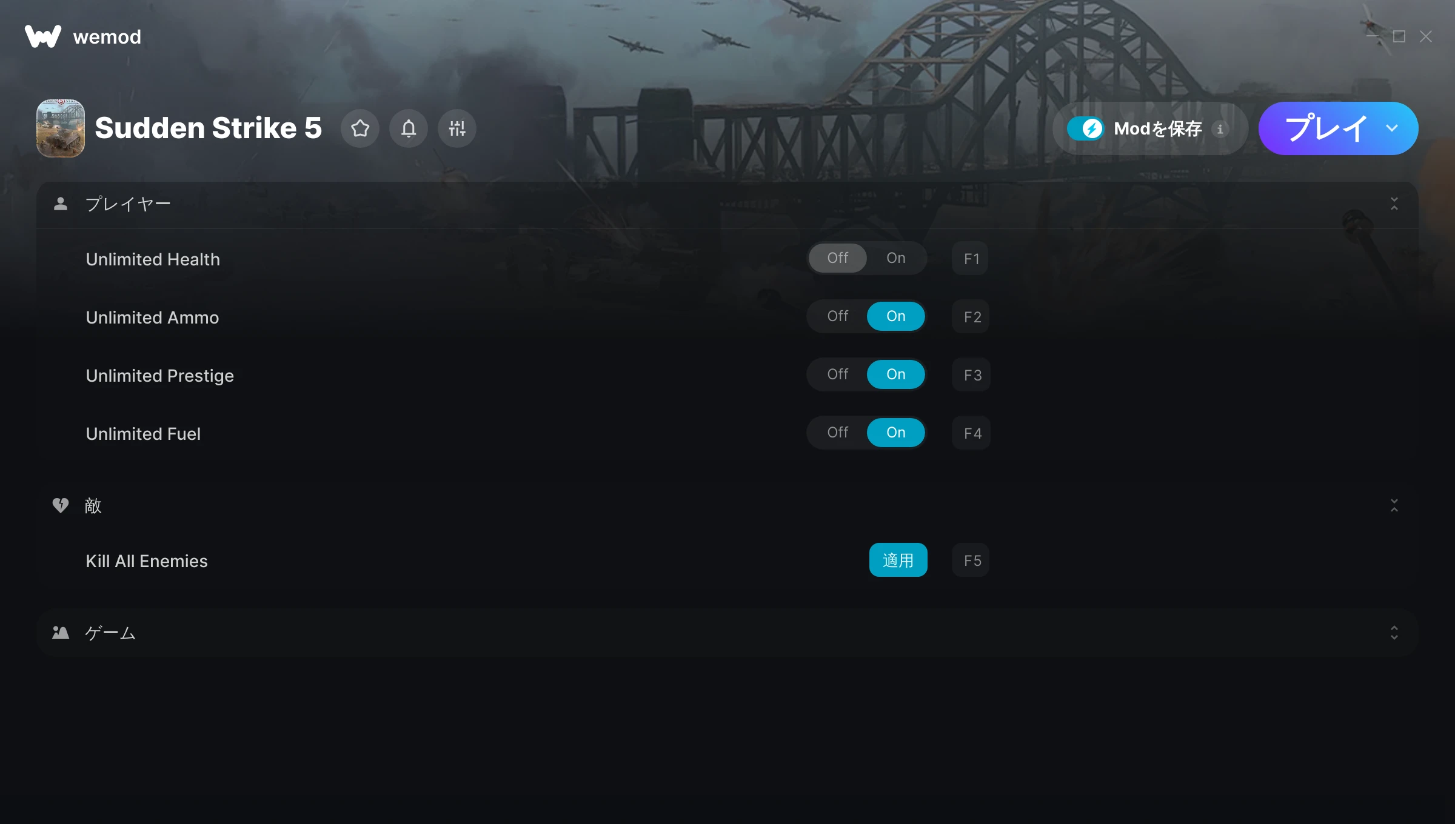Launch the game with プレイ button
1455x824 pixels.
click(x=1325, y=128)
